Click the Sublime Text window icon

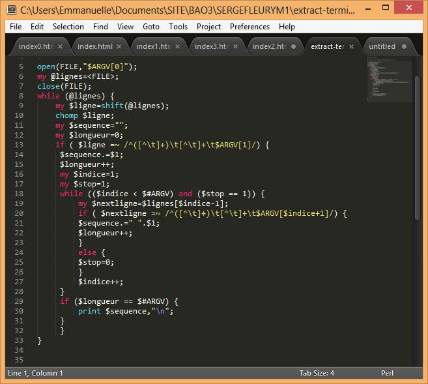click(x=12, y=10)
